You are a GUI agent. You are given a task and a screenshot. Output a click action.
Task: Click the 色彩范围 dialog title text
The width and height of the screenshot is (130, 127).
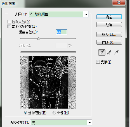(8, 4)
